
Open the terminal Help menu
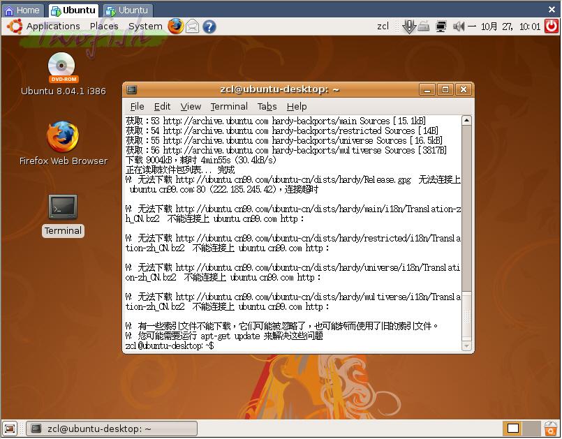pyautogui.click(x=297, y=107)
